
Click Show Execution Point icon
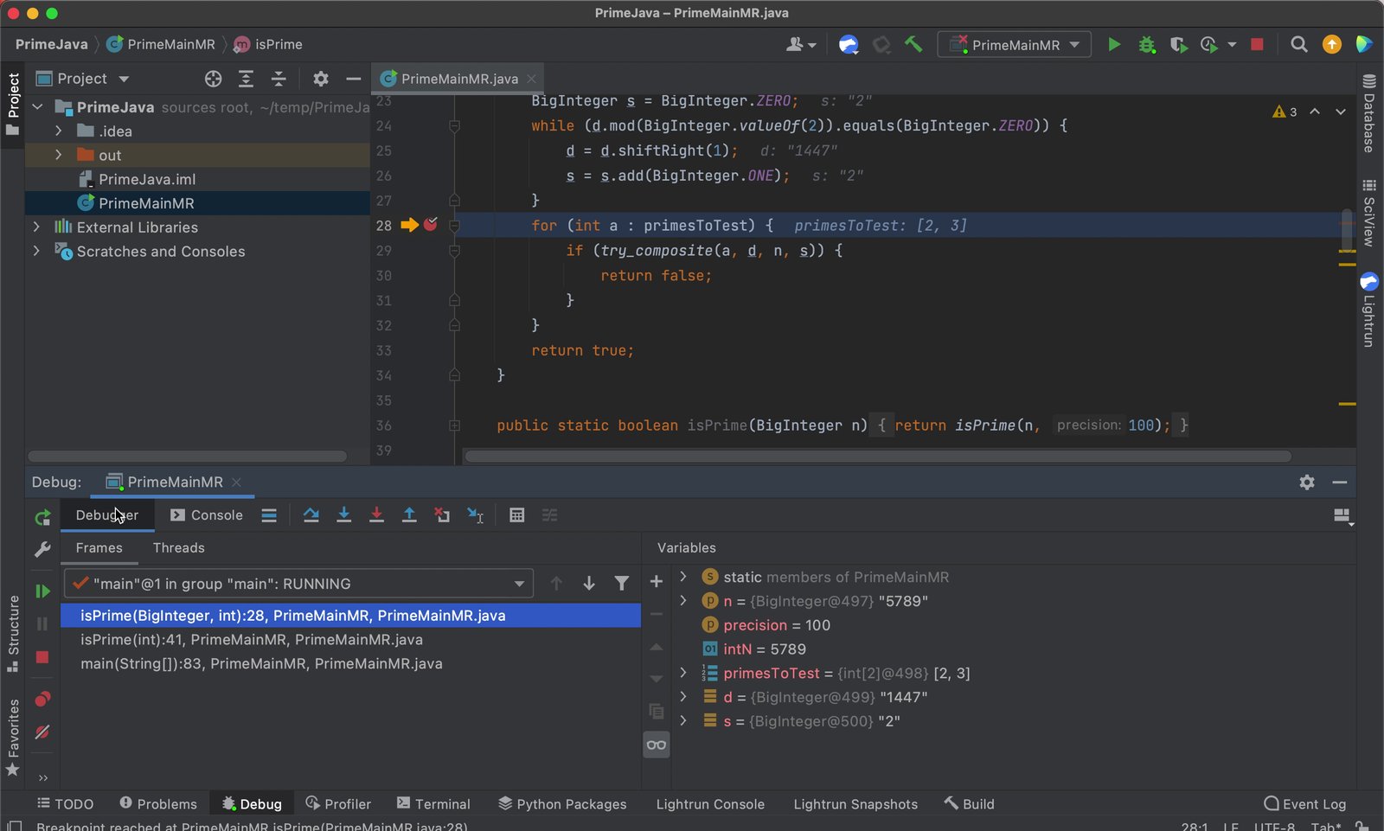269,515
